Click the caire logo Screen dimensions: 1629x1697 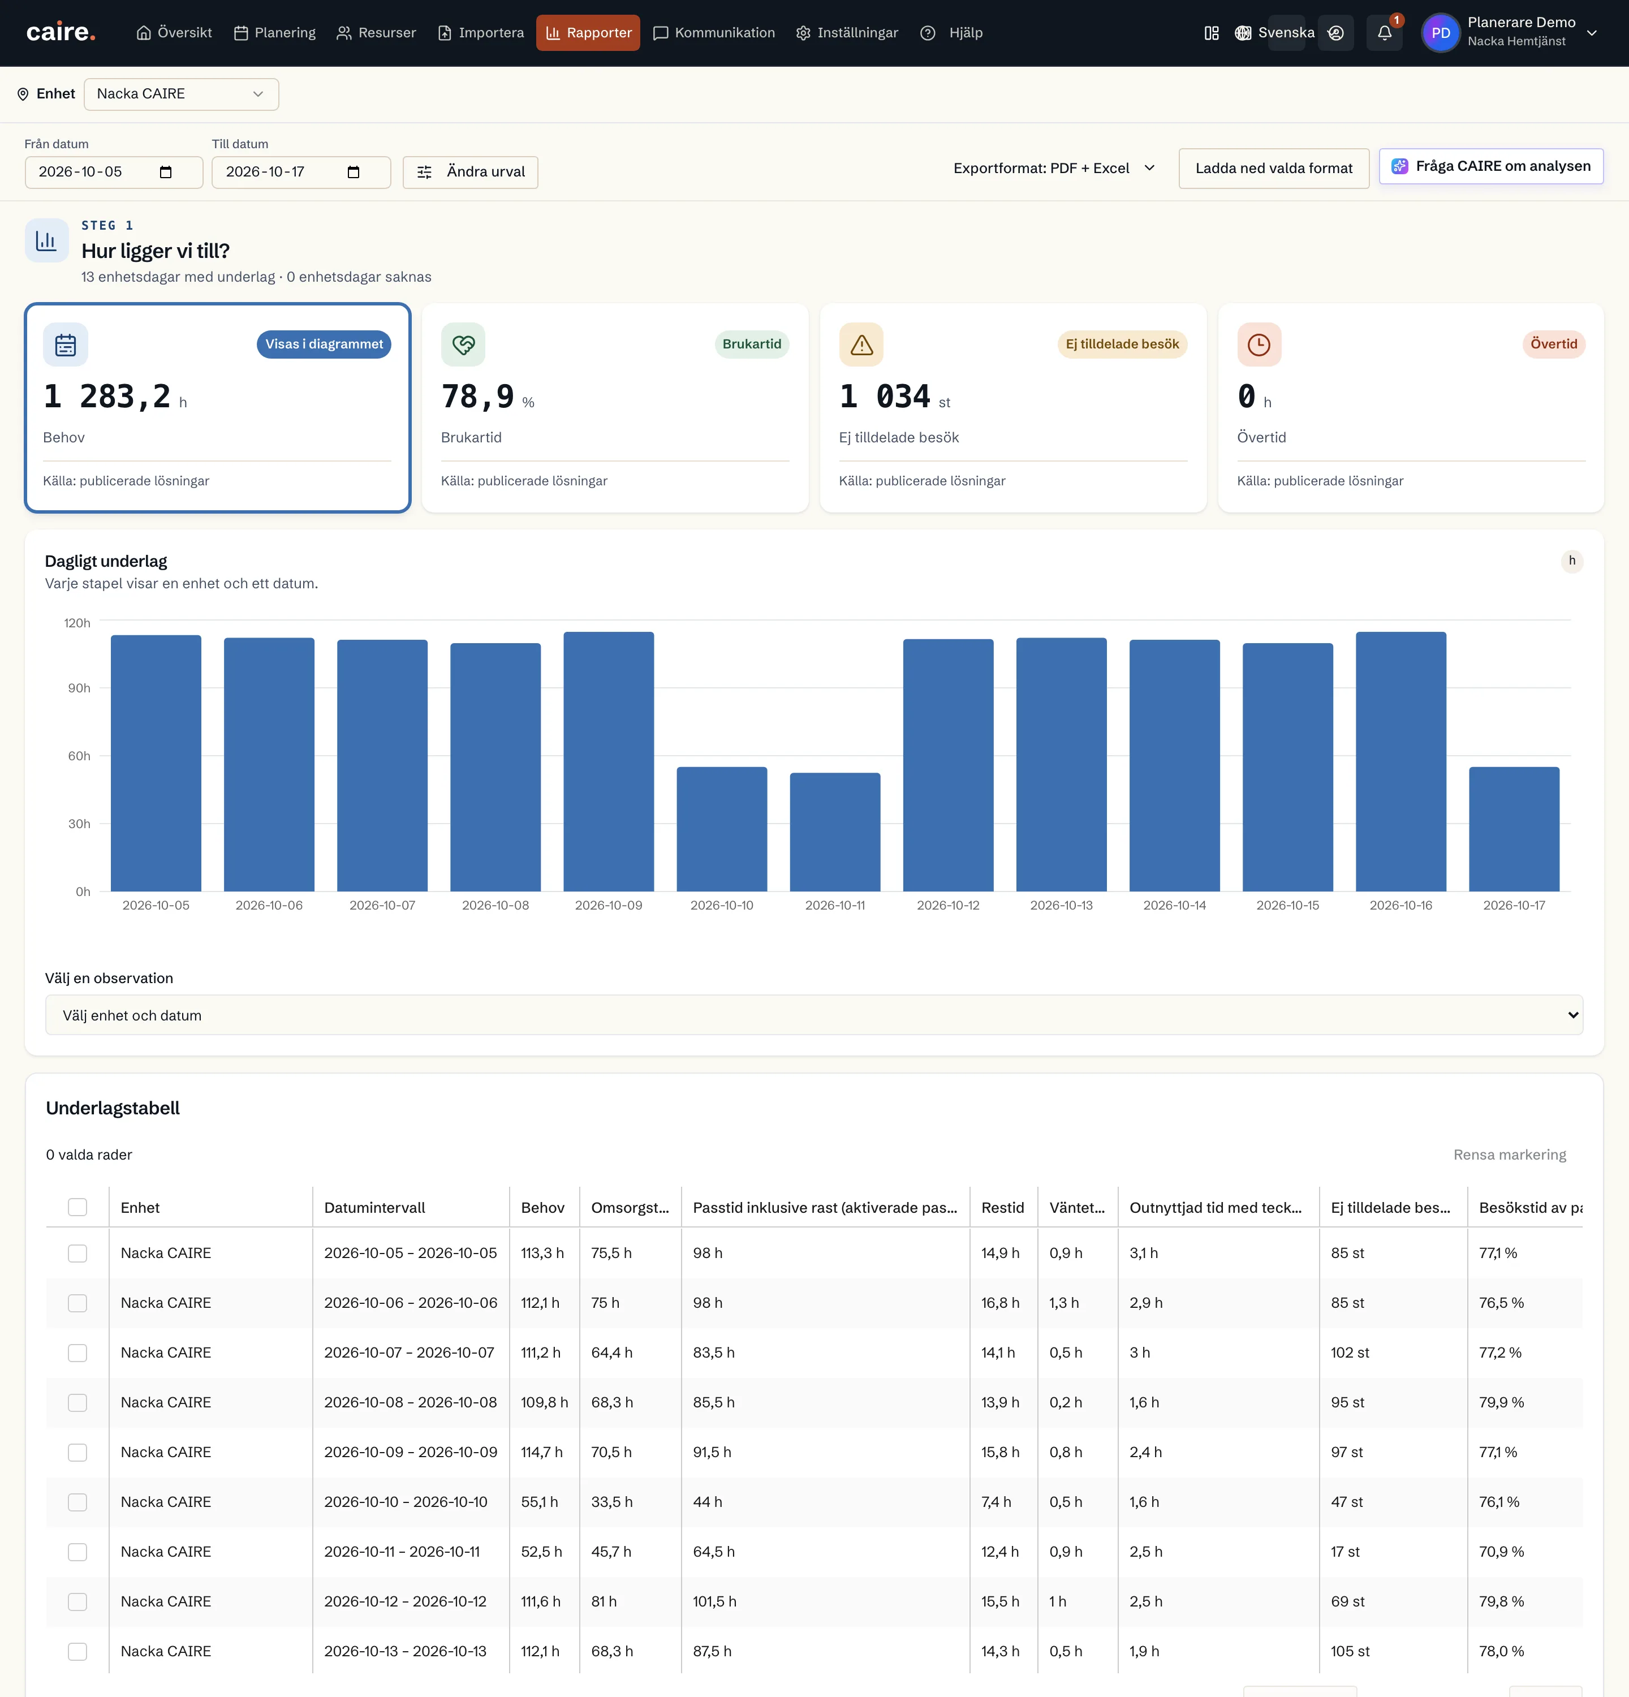pyautogui.click(x=61, y=33)
